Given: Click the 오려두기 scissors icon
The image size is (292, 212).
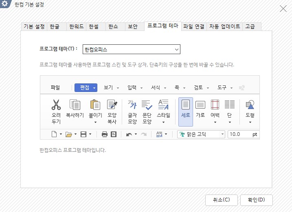Looking at the screenshot, I should [x=56, y=105].
